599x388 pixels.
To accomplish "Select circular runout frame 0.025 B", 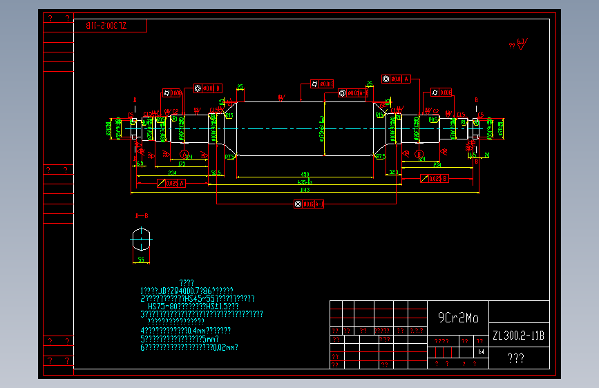I will point(435,178).
